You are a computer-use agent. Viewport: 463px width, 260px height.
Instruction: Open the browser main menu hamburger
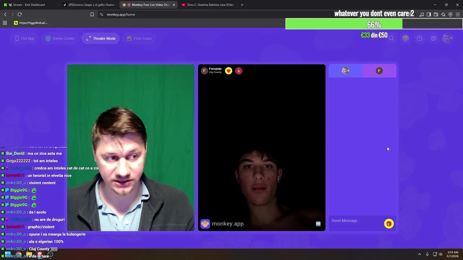tap(458, 14)
